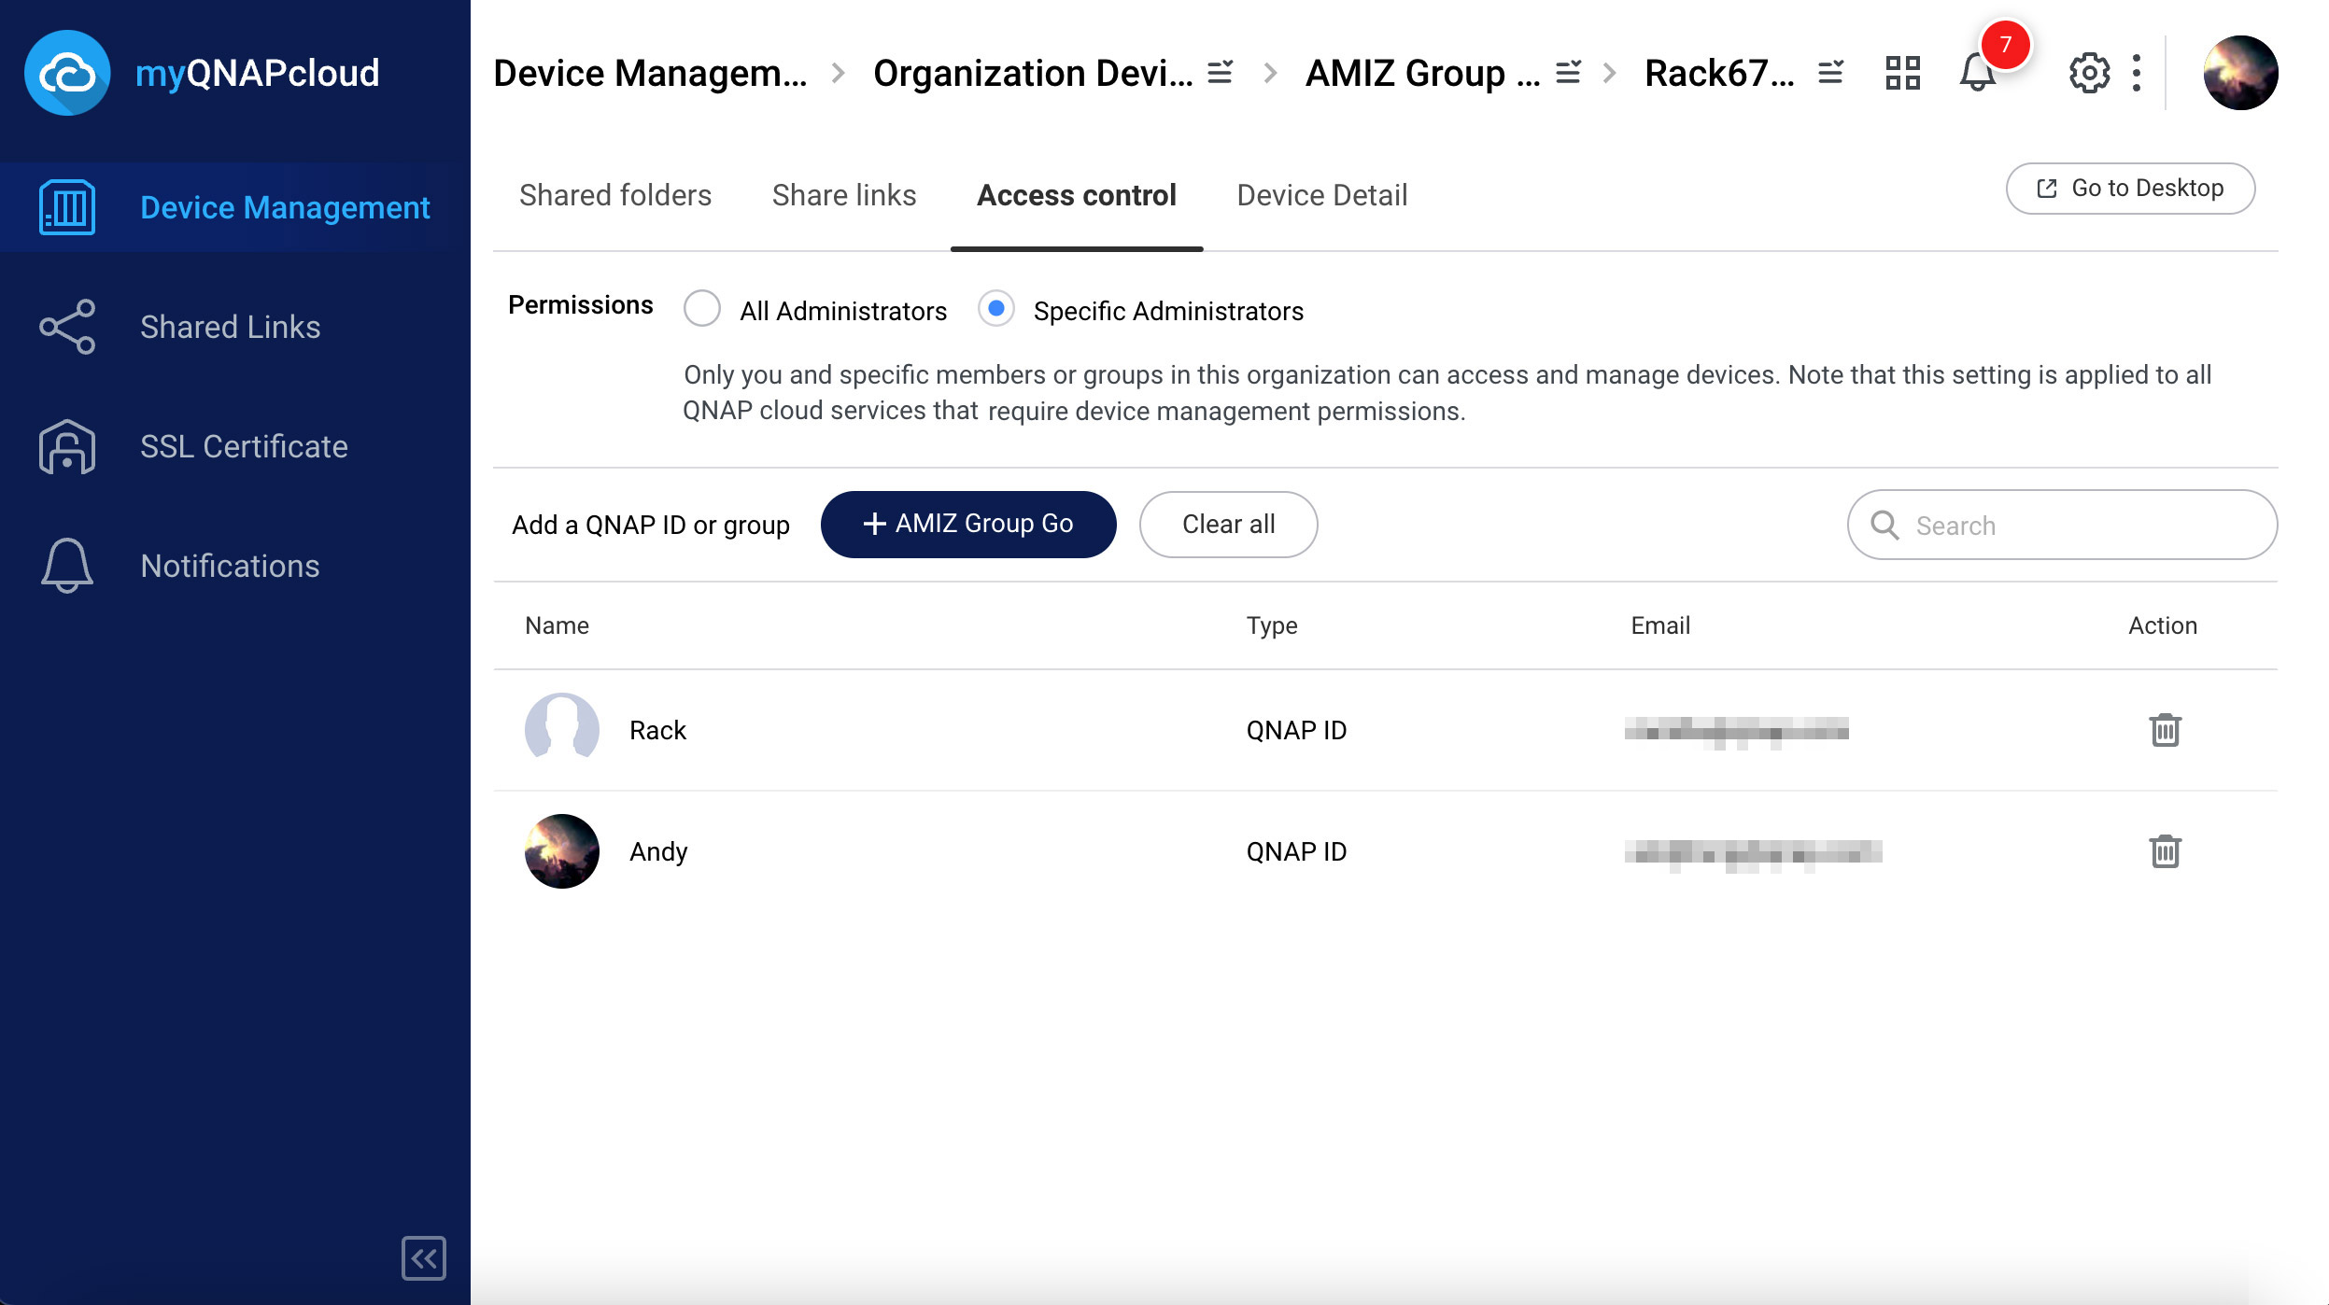
Task: Click the AMIZ Group Go add button
Action: click(967, 524)
